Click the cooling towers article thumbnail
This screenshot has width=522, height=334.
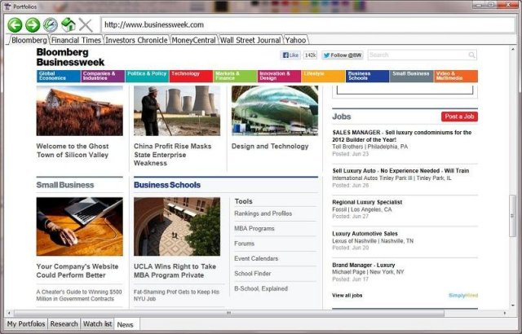177,111
